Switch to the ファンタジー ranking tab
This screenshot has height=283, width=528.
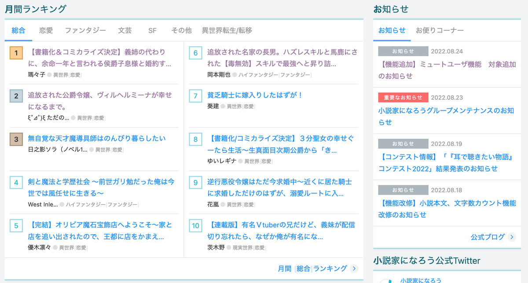coord(85,30)
